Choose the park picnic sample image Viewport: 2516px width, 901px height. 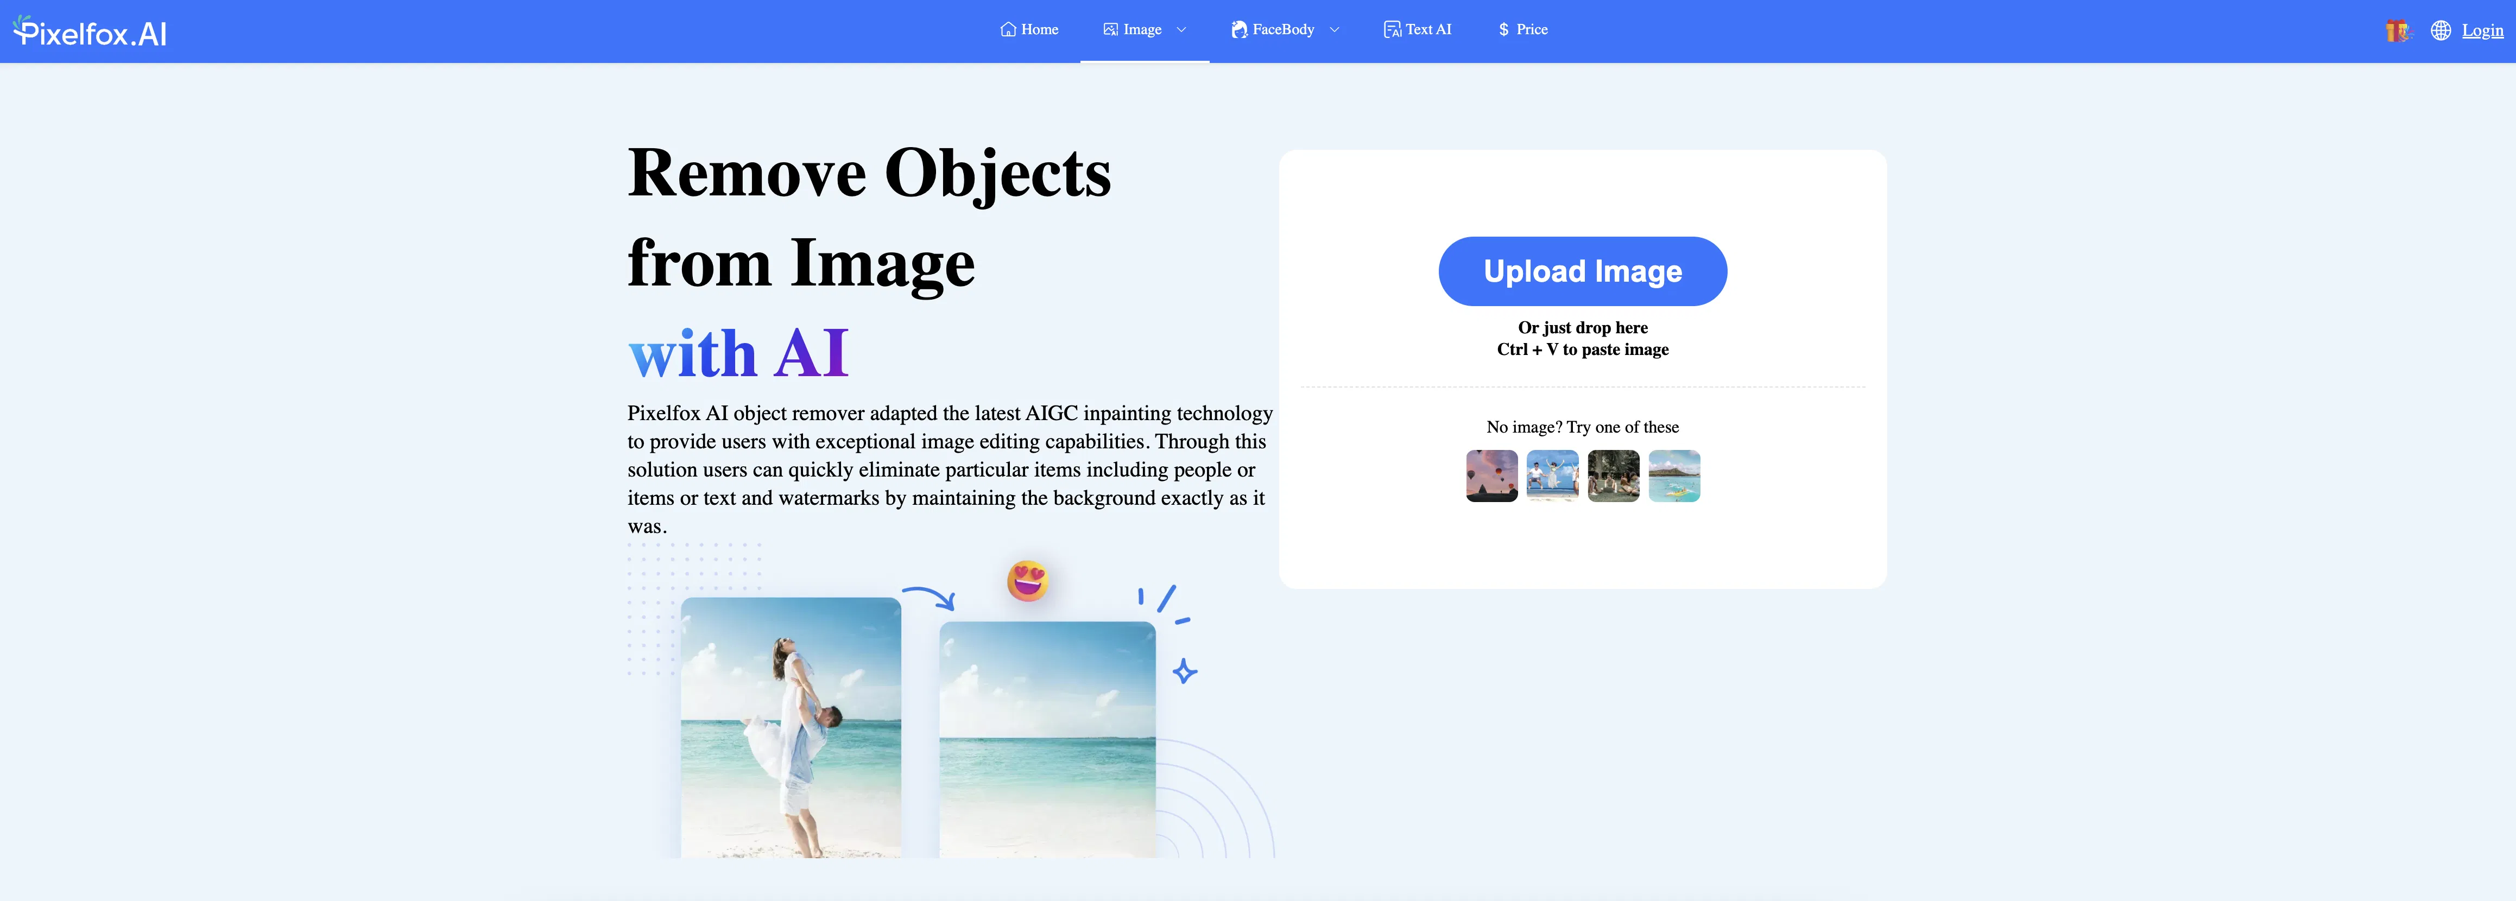click(1613, 475)
